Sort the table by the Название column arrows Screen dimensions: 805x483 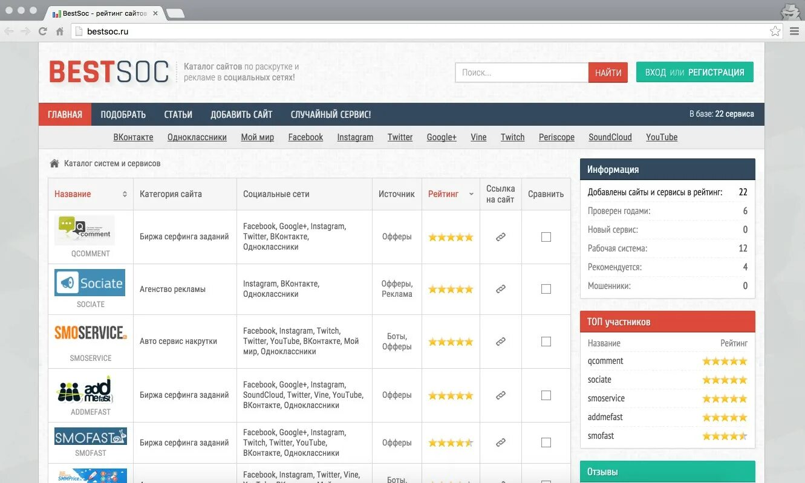pos(125,194)
